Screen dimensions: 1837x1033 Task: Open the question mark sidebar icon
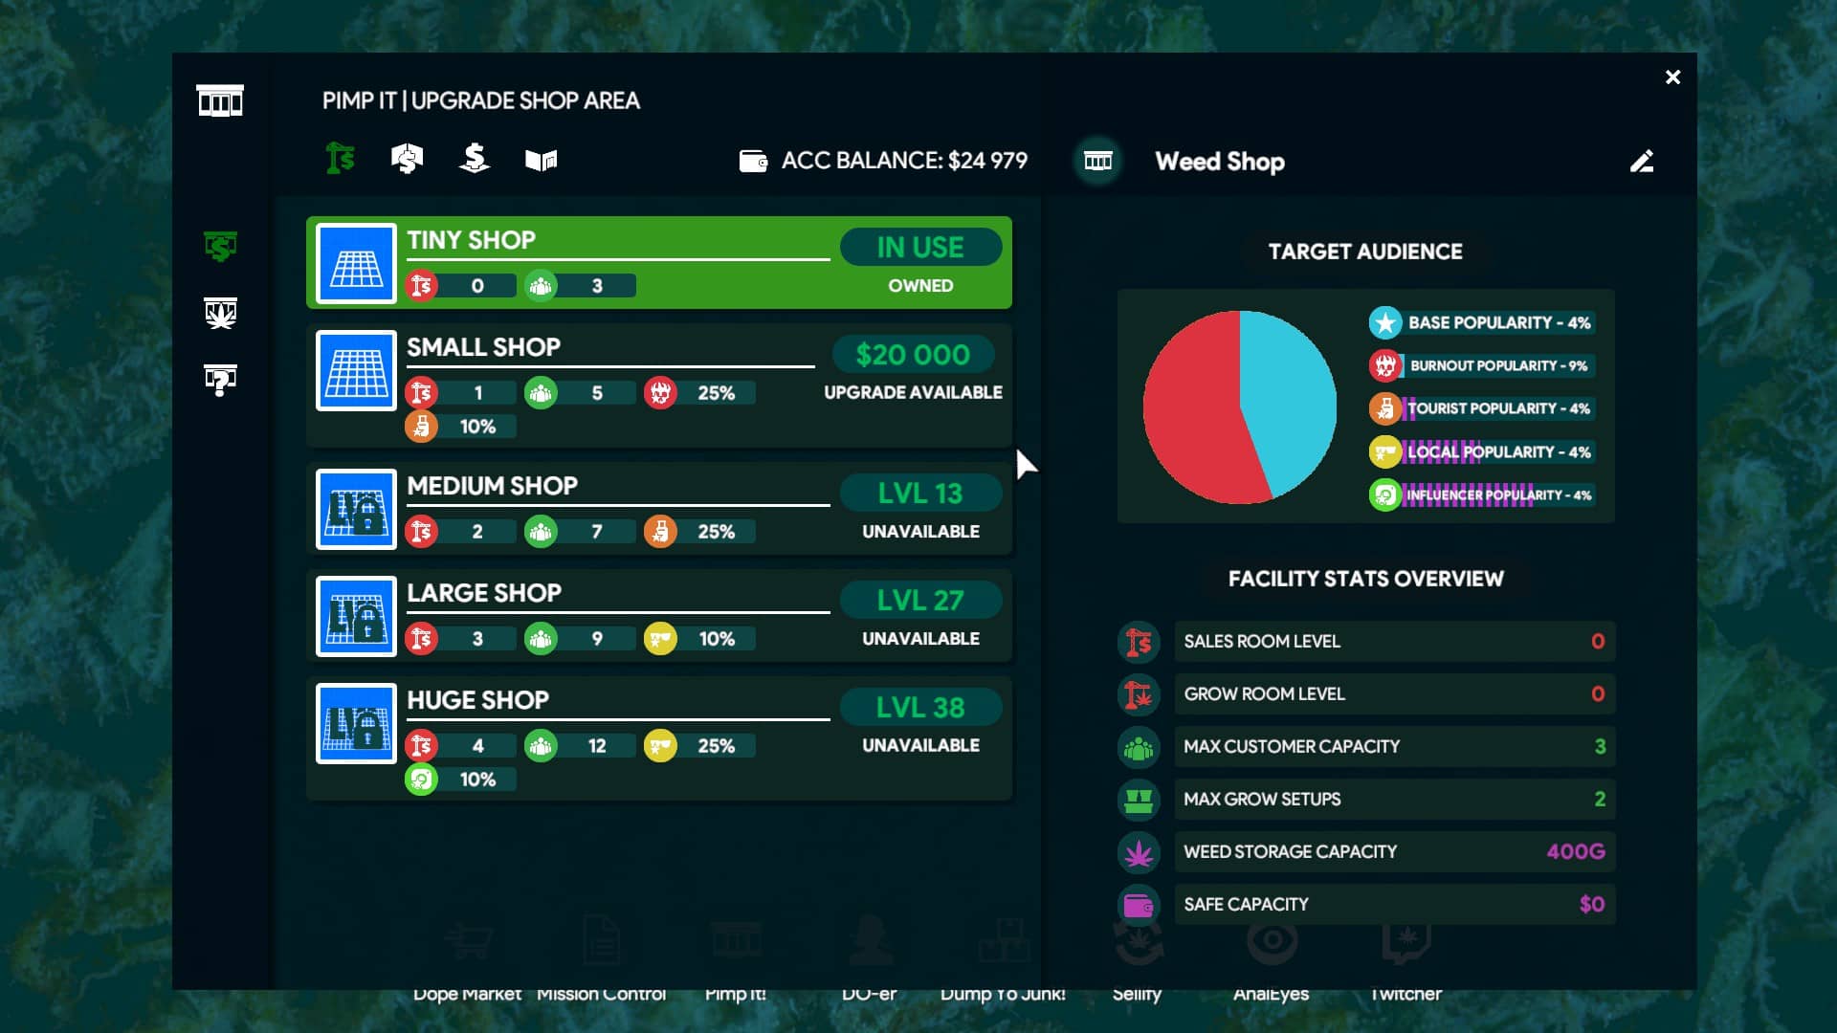click(221, 380)
